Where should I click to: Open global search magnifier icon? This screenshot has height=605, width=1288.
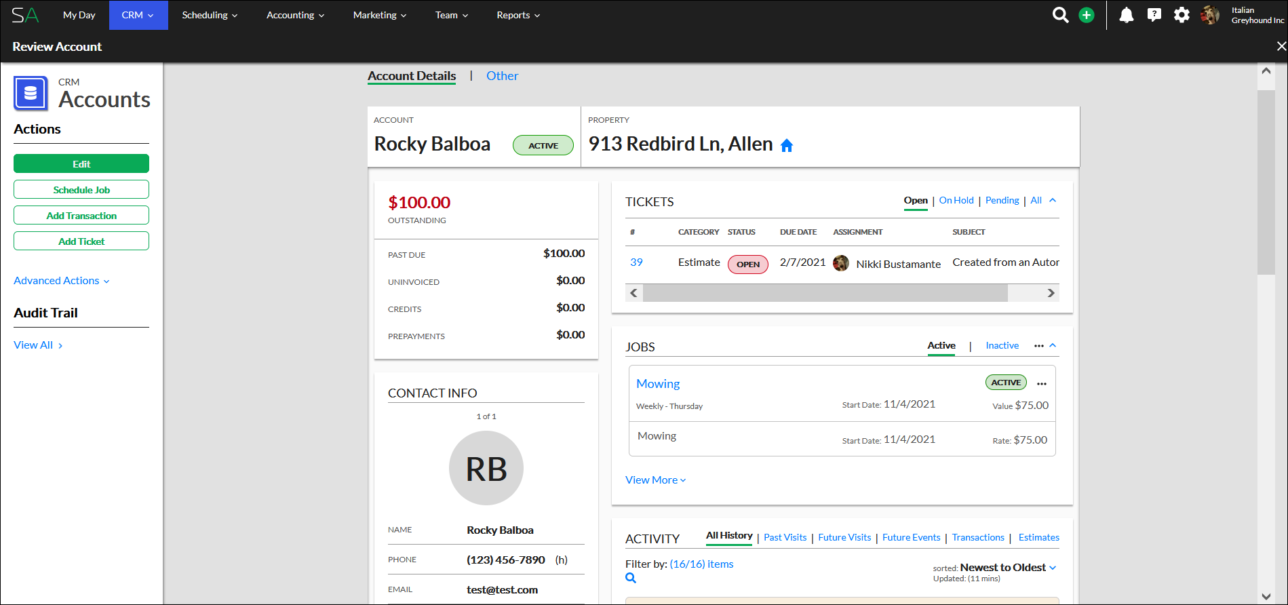click(x=1060, y=15)
